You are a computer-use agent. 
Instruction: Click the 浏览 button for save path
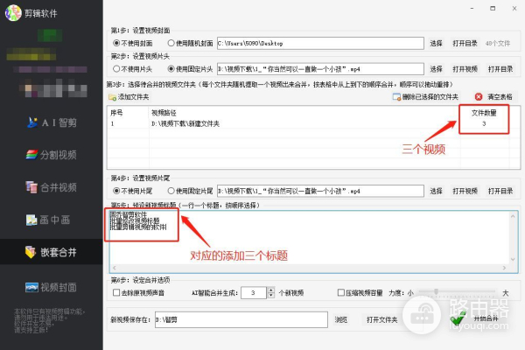tap(341, 320)
